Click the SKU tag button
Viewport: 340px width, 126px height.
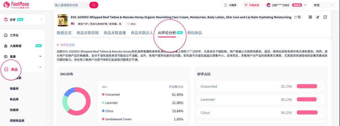pos(131,24)
